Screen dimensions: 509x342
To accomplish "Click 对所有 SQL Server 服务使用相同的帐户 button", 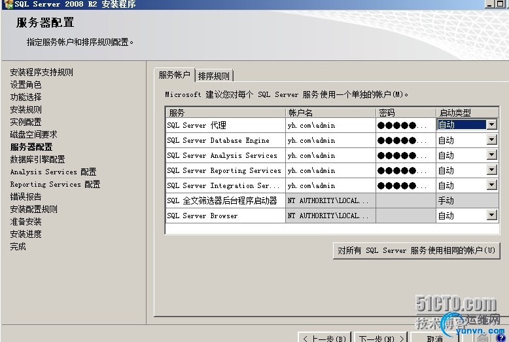I will click(x=416, y=251).
